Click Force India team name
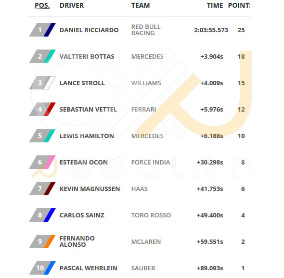The width and height of the screenshot is (284, 278). pos(151,163)
